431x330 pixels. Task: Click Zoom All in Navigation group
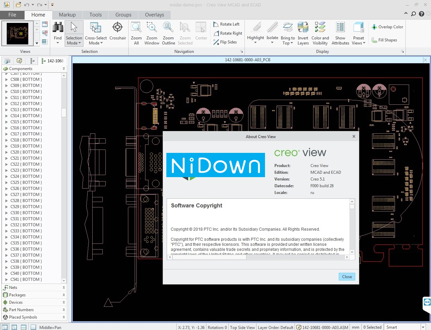(136, 33)
